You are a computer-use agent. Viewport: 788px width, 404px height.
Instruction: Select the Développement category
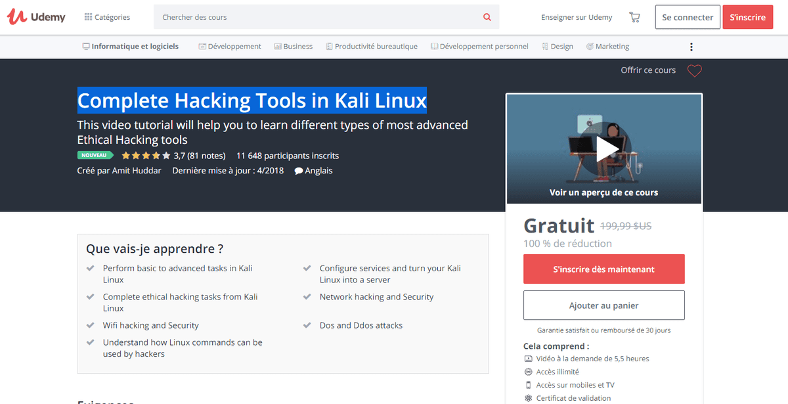[230, 47]
